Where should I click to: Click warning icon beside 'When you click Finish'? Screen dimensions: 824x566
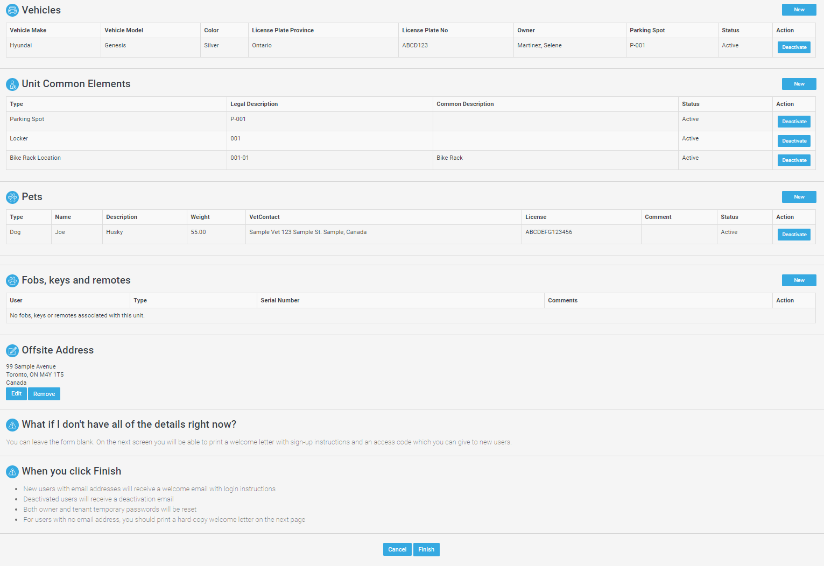coord(12,471)
